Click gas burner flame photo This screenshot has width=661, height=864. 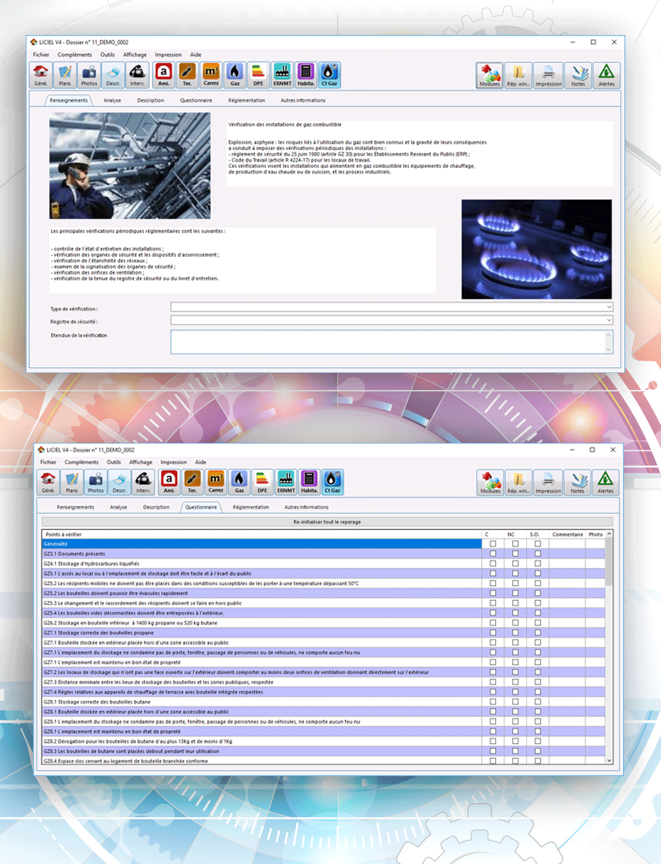[x=537, y=249]
